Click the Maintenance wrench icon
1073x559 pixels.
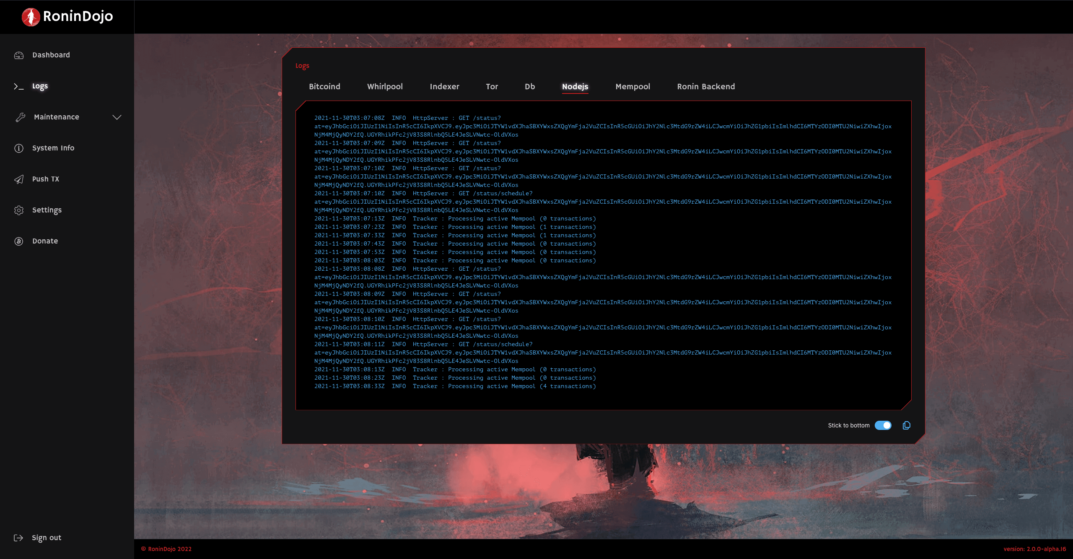(x=21, y=117)
